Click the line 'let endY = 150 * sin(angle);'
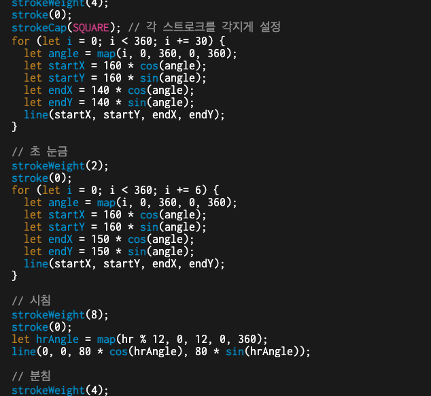The height and width of the screenshot is (396, 431). 109,252
